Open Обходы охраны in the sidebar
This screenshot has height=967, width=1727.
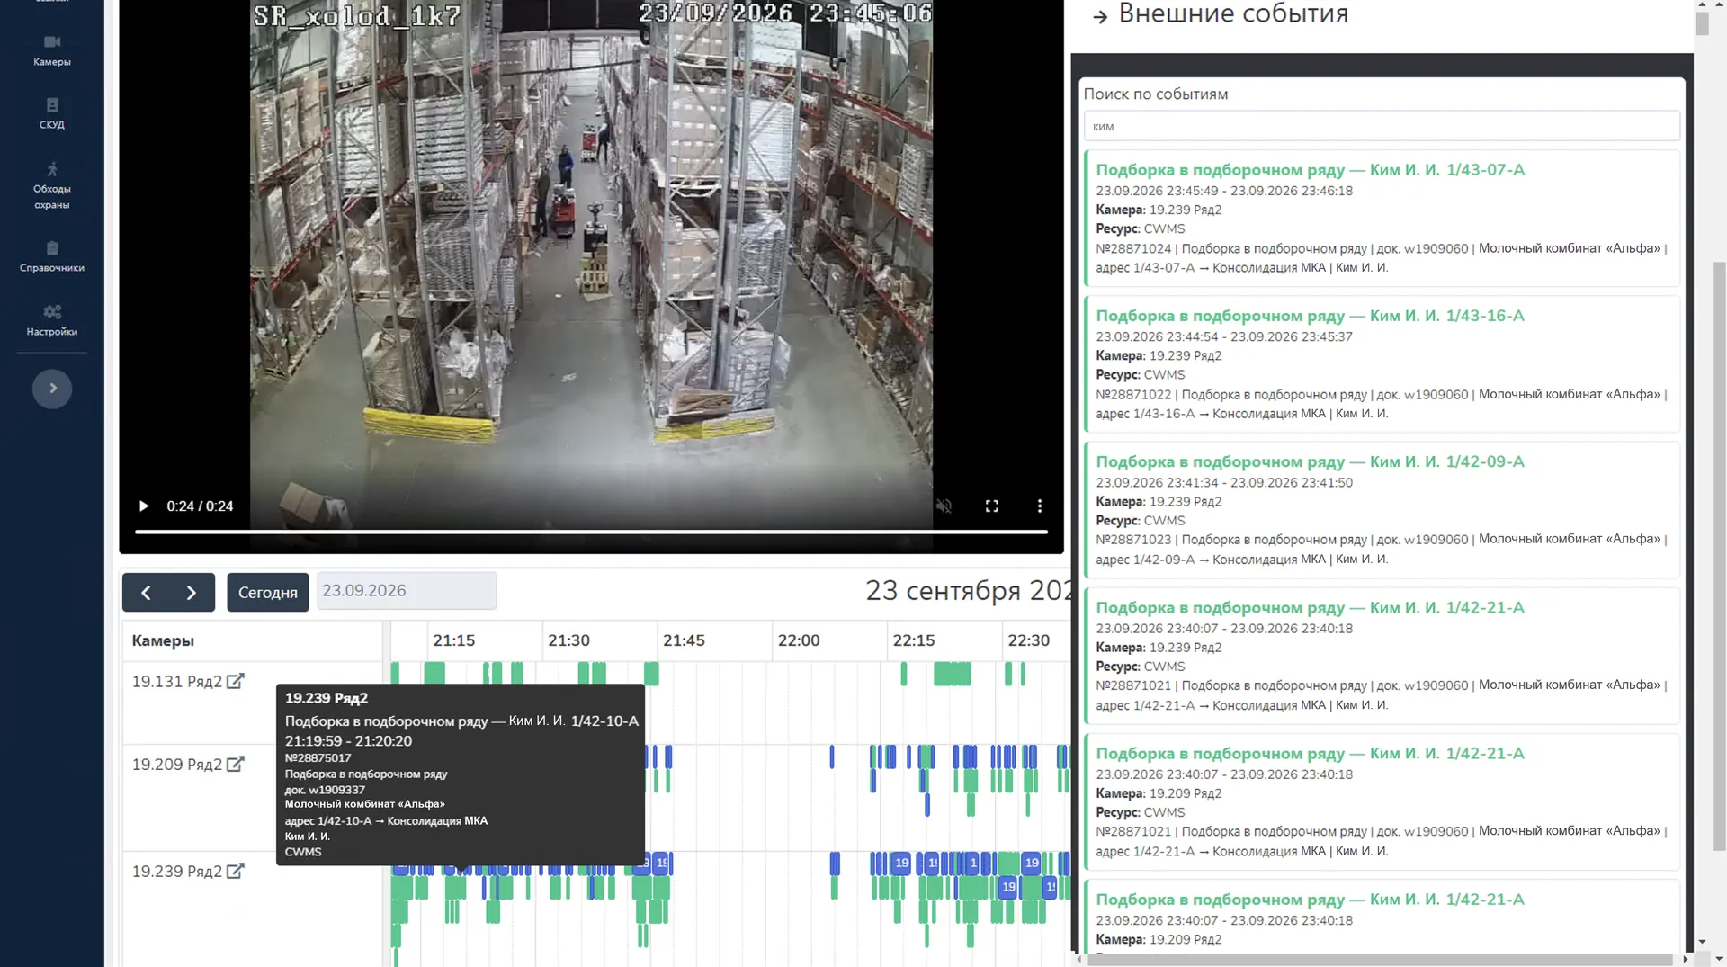(51, 185)
